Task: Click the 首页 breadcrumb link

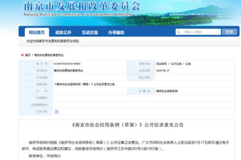Action: [x=28, y=55]
